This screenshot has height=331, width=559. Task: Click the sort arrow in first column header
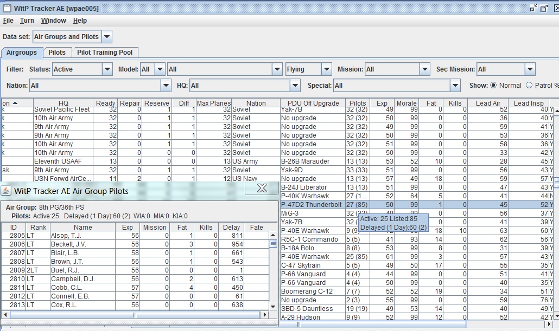[15, 103]
